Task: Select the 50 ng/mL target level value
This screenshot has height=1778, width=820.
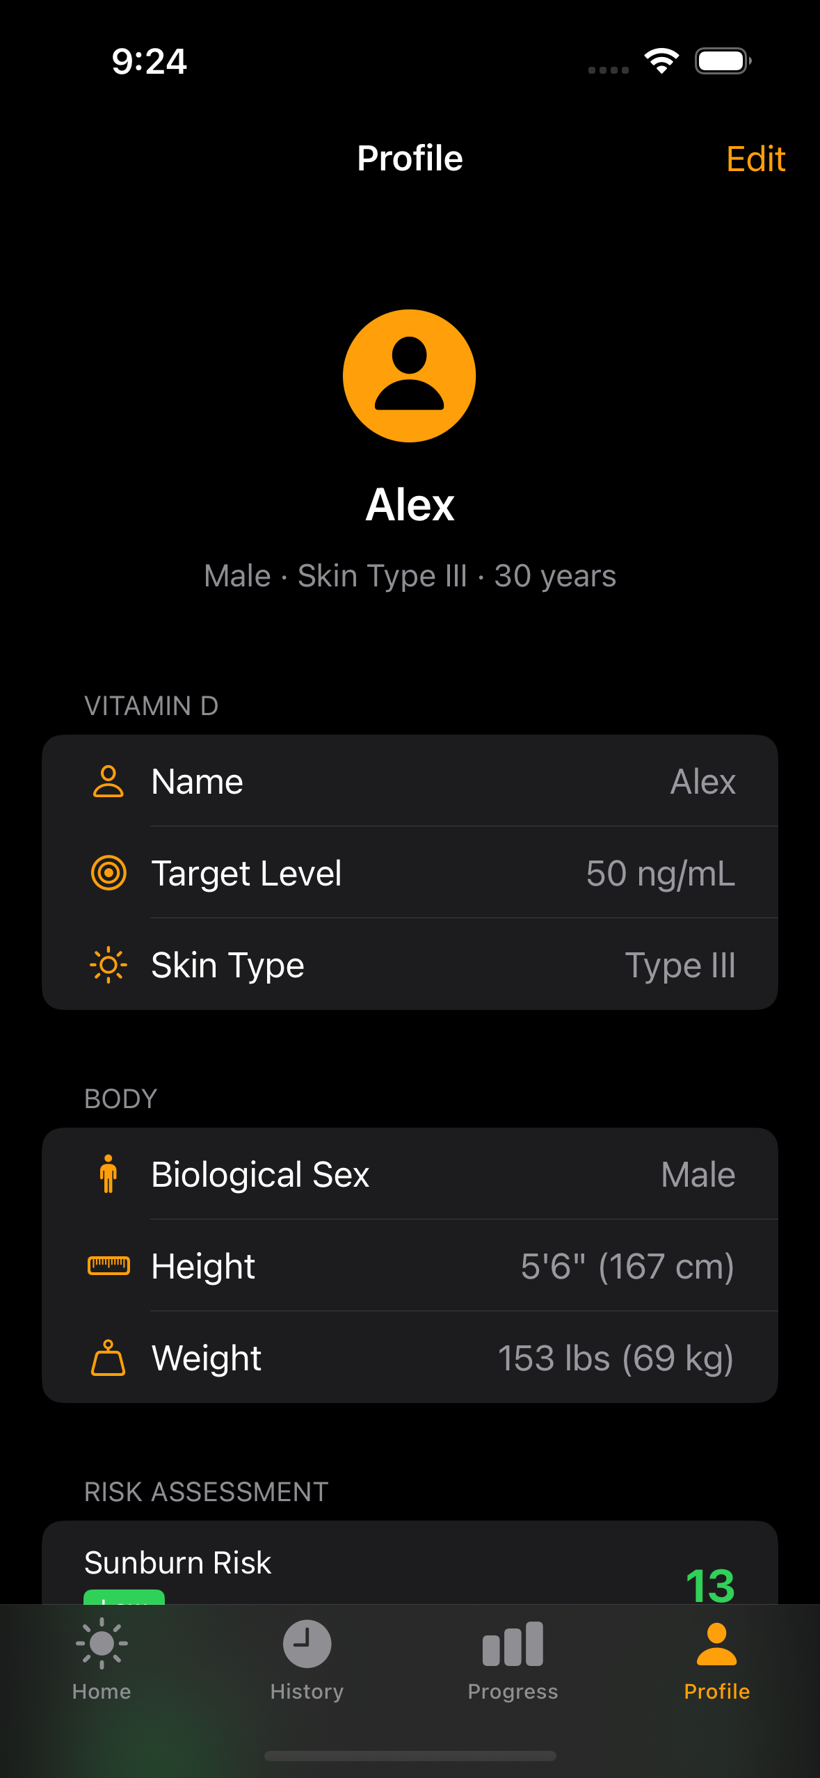Action: (660, 873)
